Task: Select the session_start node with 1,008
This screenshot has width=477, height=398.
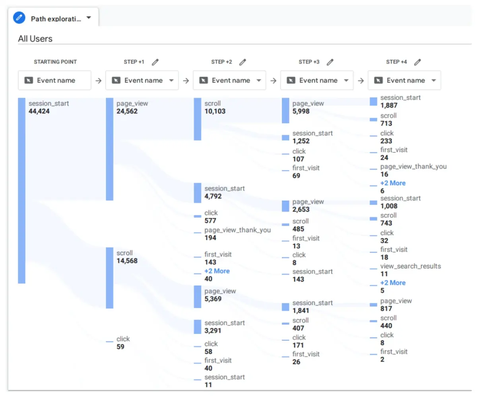Action: pos(373,202)
